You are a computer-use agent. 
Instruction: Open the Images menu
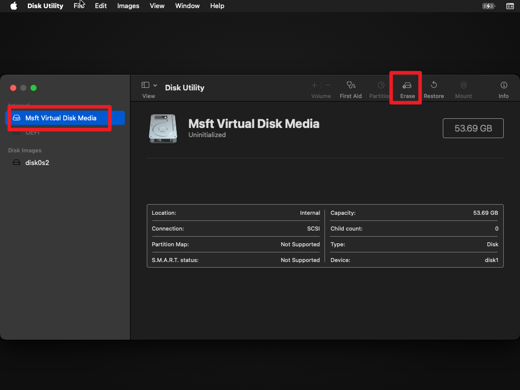coord(128,6)
